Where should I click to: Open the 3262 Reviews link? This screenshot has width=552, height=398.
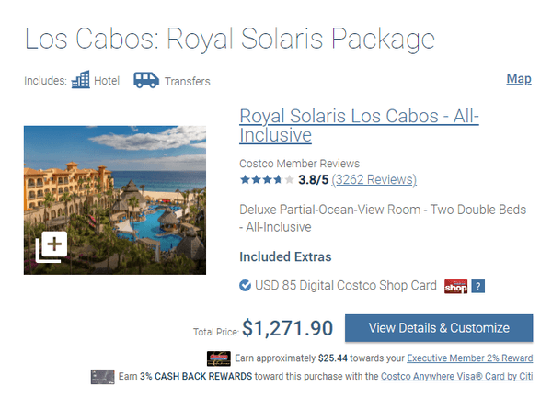[x=374, y=180]
